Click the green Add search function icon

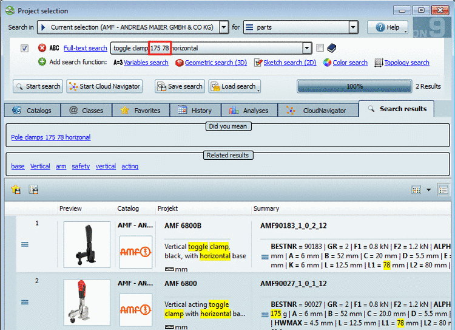(42, 62)
